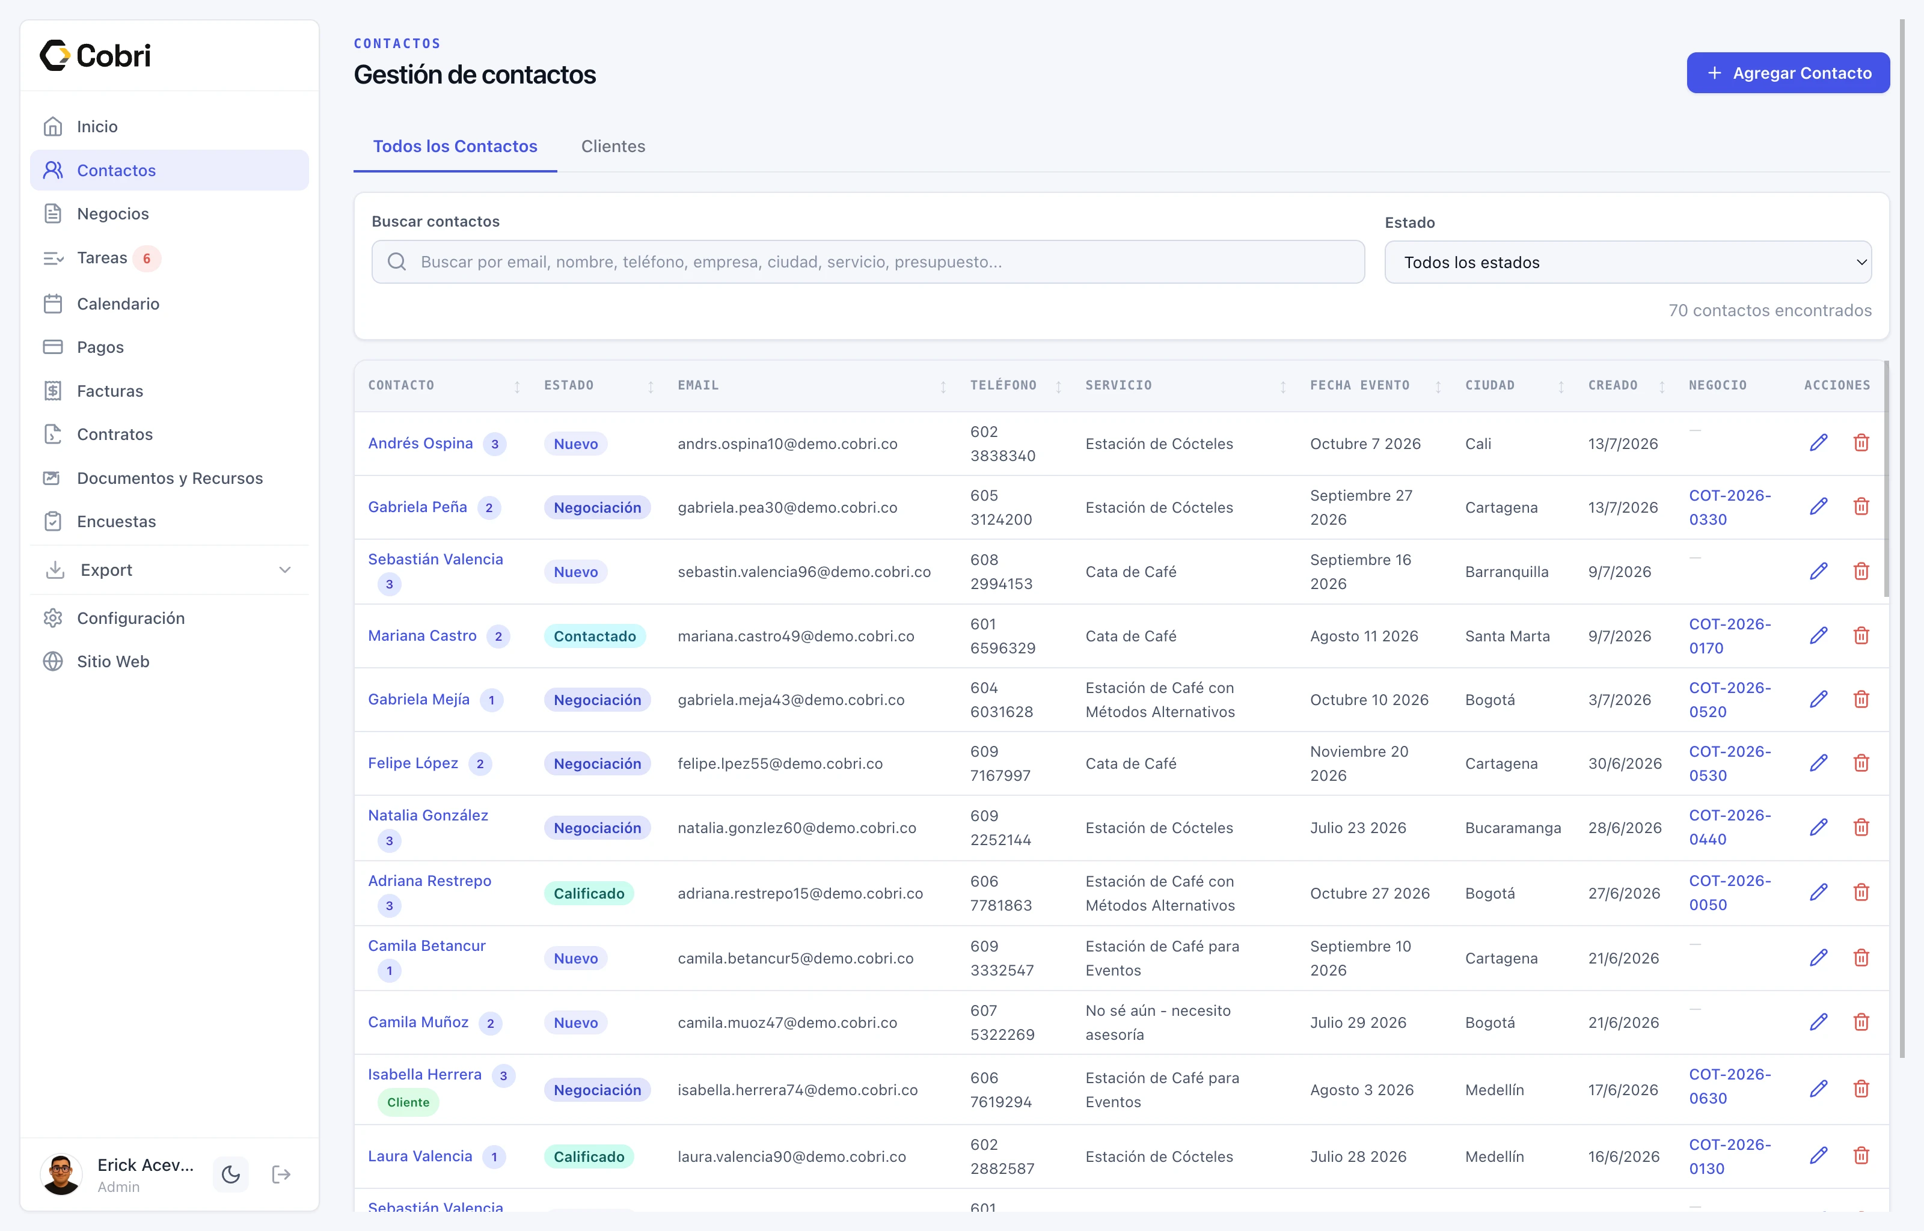Edit contact Natalia González
1924x1231 pixels.
(x=1819, y=827)
